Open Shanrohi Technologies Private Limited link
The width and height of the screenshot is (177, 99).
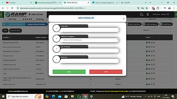(116, 91)
